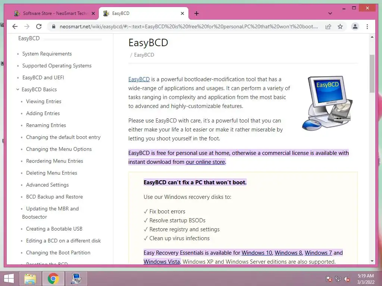Image resolution: width=382 pixels, height=286 pixels.
Task: Follow the 'our online store' link
Action: [206, 162]
